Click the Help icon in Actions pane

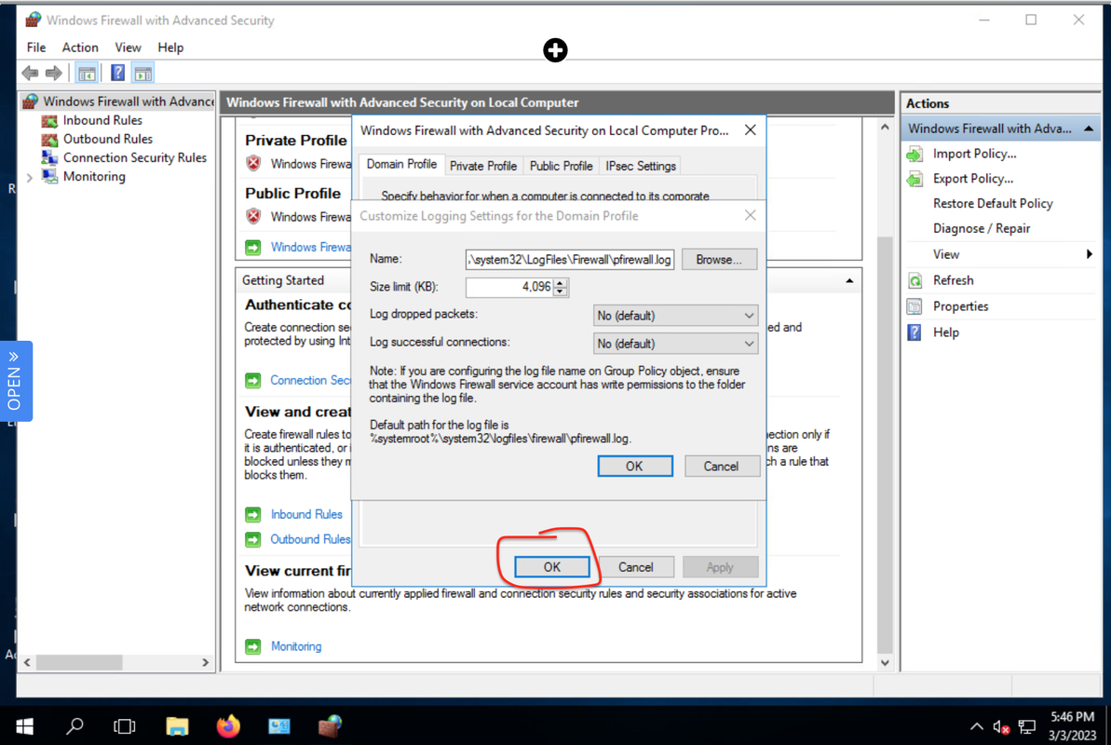[915, 332]
